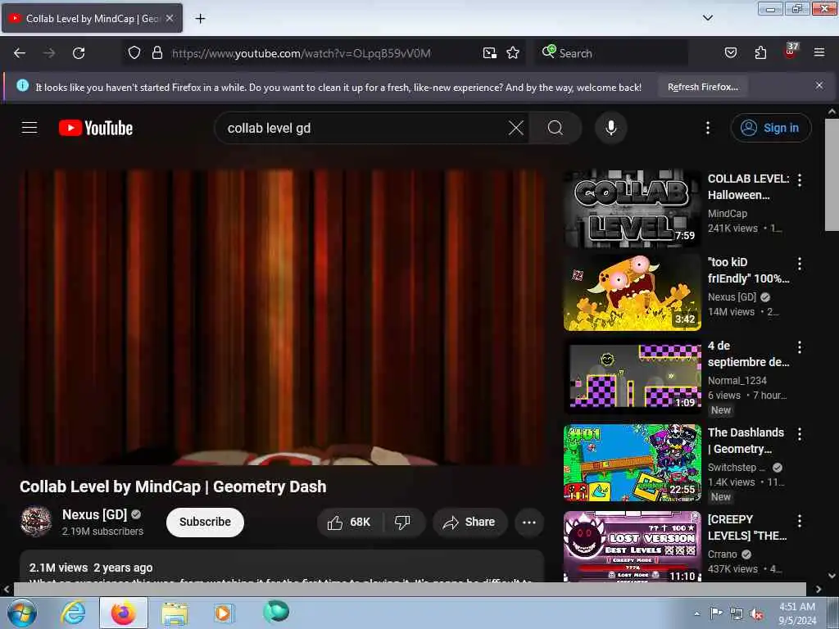Open the COLLAB LEVEL Halloween video thumbnail
This screenshot has height=629, width=839.
tap(632, 209)
